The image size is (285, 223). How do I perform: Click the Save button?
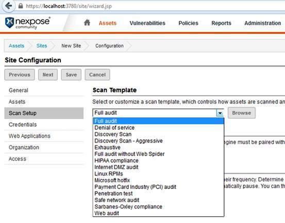71,75
